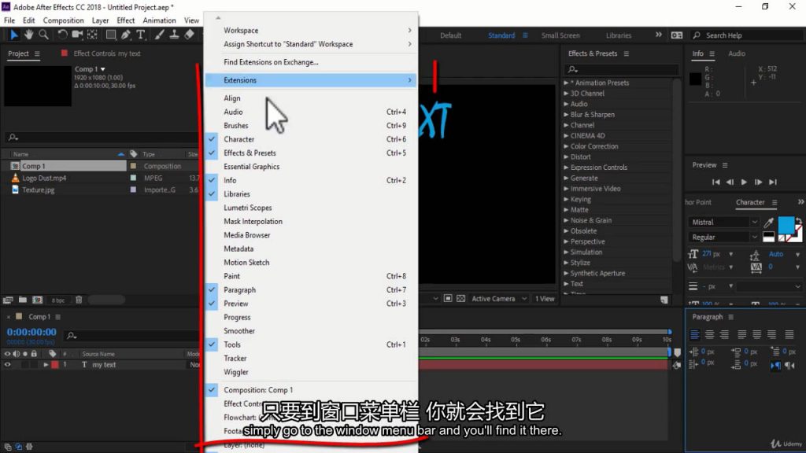Screen dimensions: 806x453
Task: Toggle visibility eye of my text layer
Action: point(7,365)
